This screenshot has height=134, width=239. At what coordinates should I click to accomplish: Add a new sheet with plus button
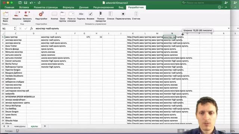45,126
